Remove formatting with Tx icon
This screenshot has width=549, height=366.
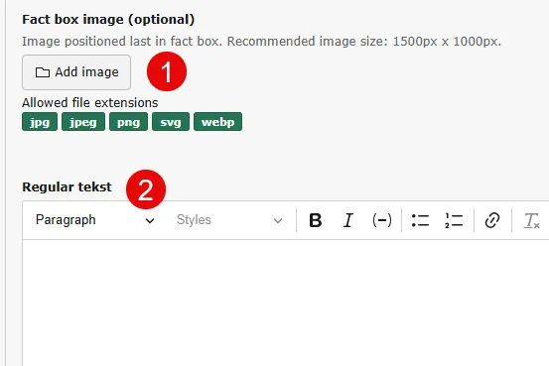click(x=531, y=221)
